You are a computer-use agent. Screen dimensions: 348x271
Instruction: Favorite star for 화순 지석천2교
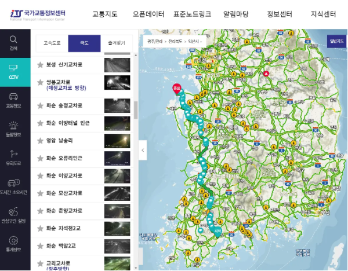tap(40, 229)
